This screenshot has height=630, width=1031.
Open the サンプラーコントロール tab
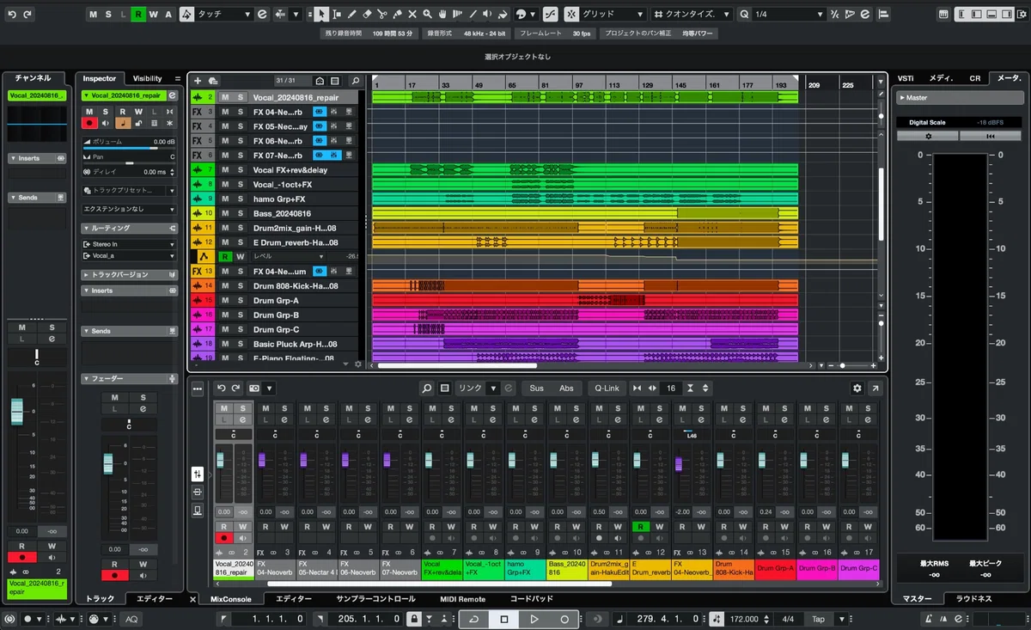click(x=375, y=599)
